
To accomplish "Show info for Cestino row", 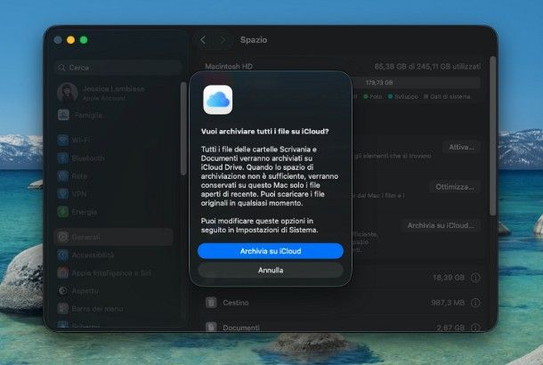I will (x=476, y=303).
